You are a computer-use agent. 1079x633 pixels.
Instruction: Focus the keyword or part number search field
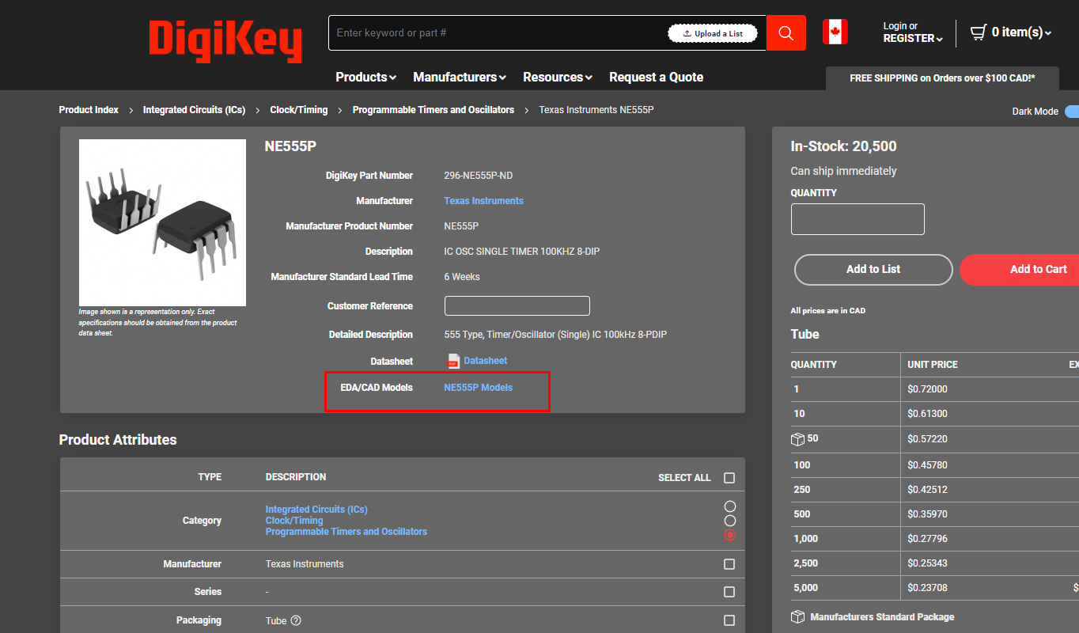coord(498,32)
